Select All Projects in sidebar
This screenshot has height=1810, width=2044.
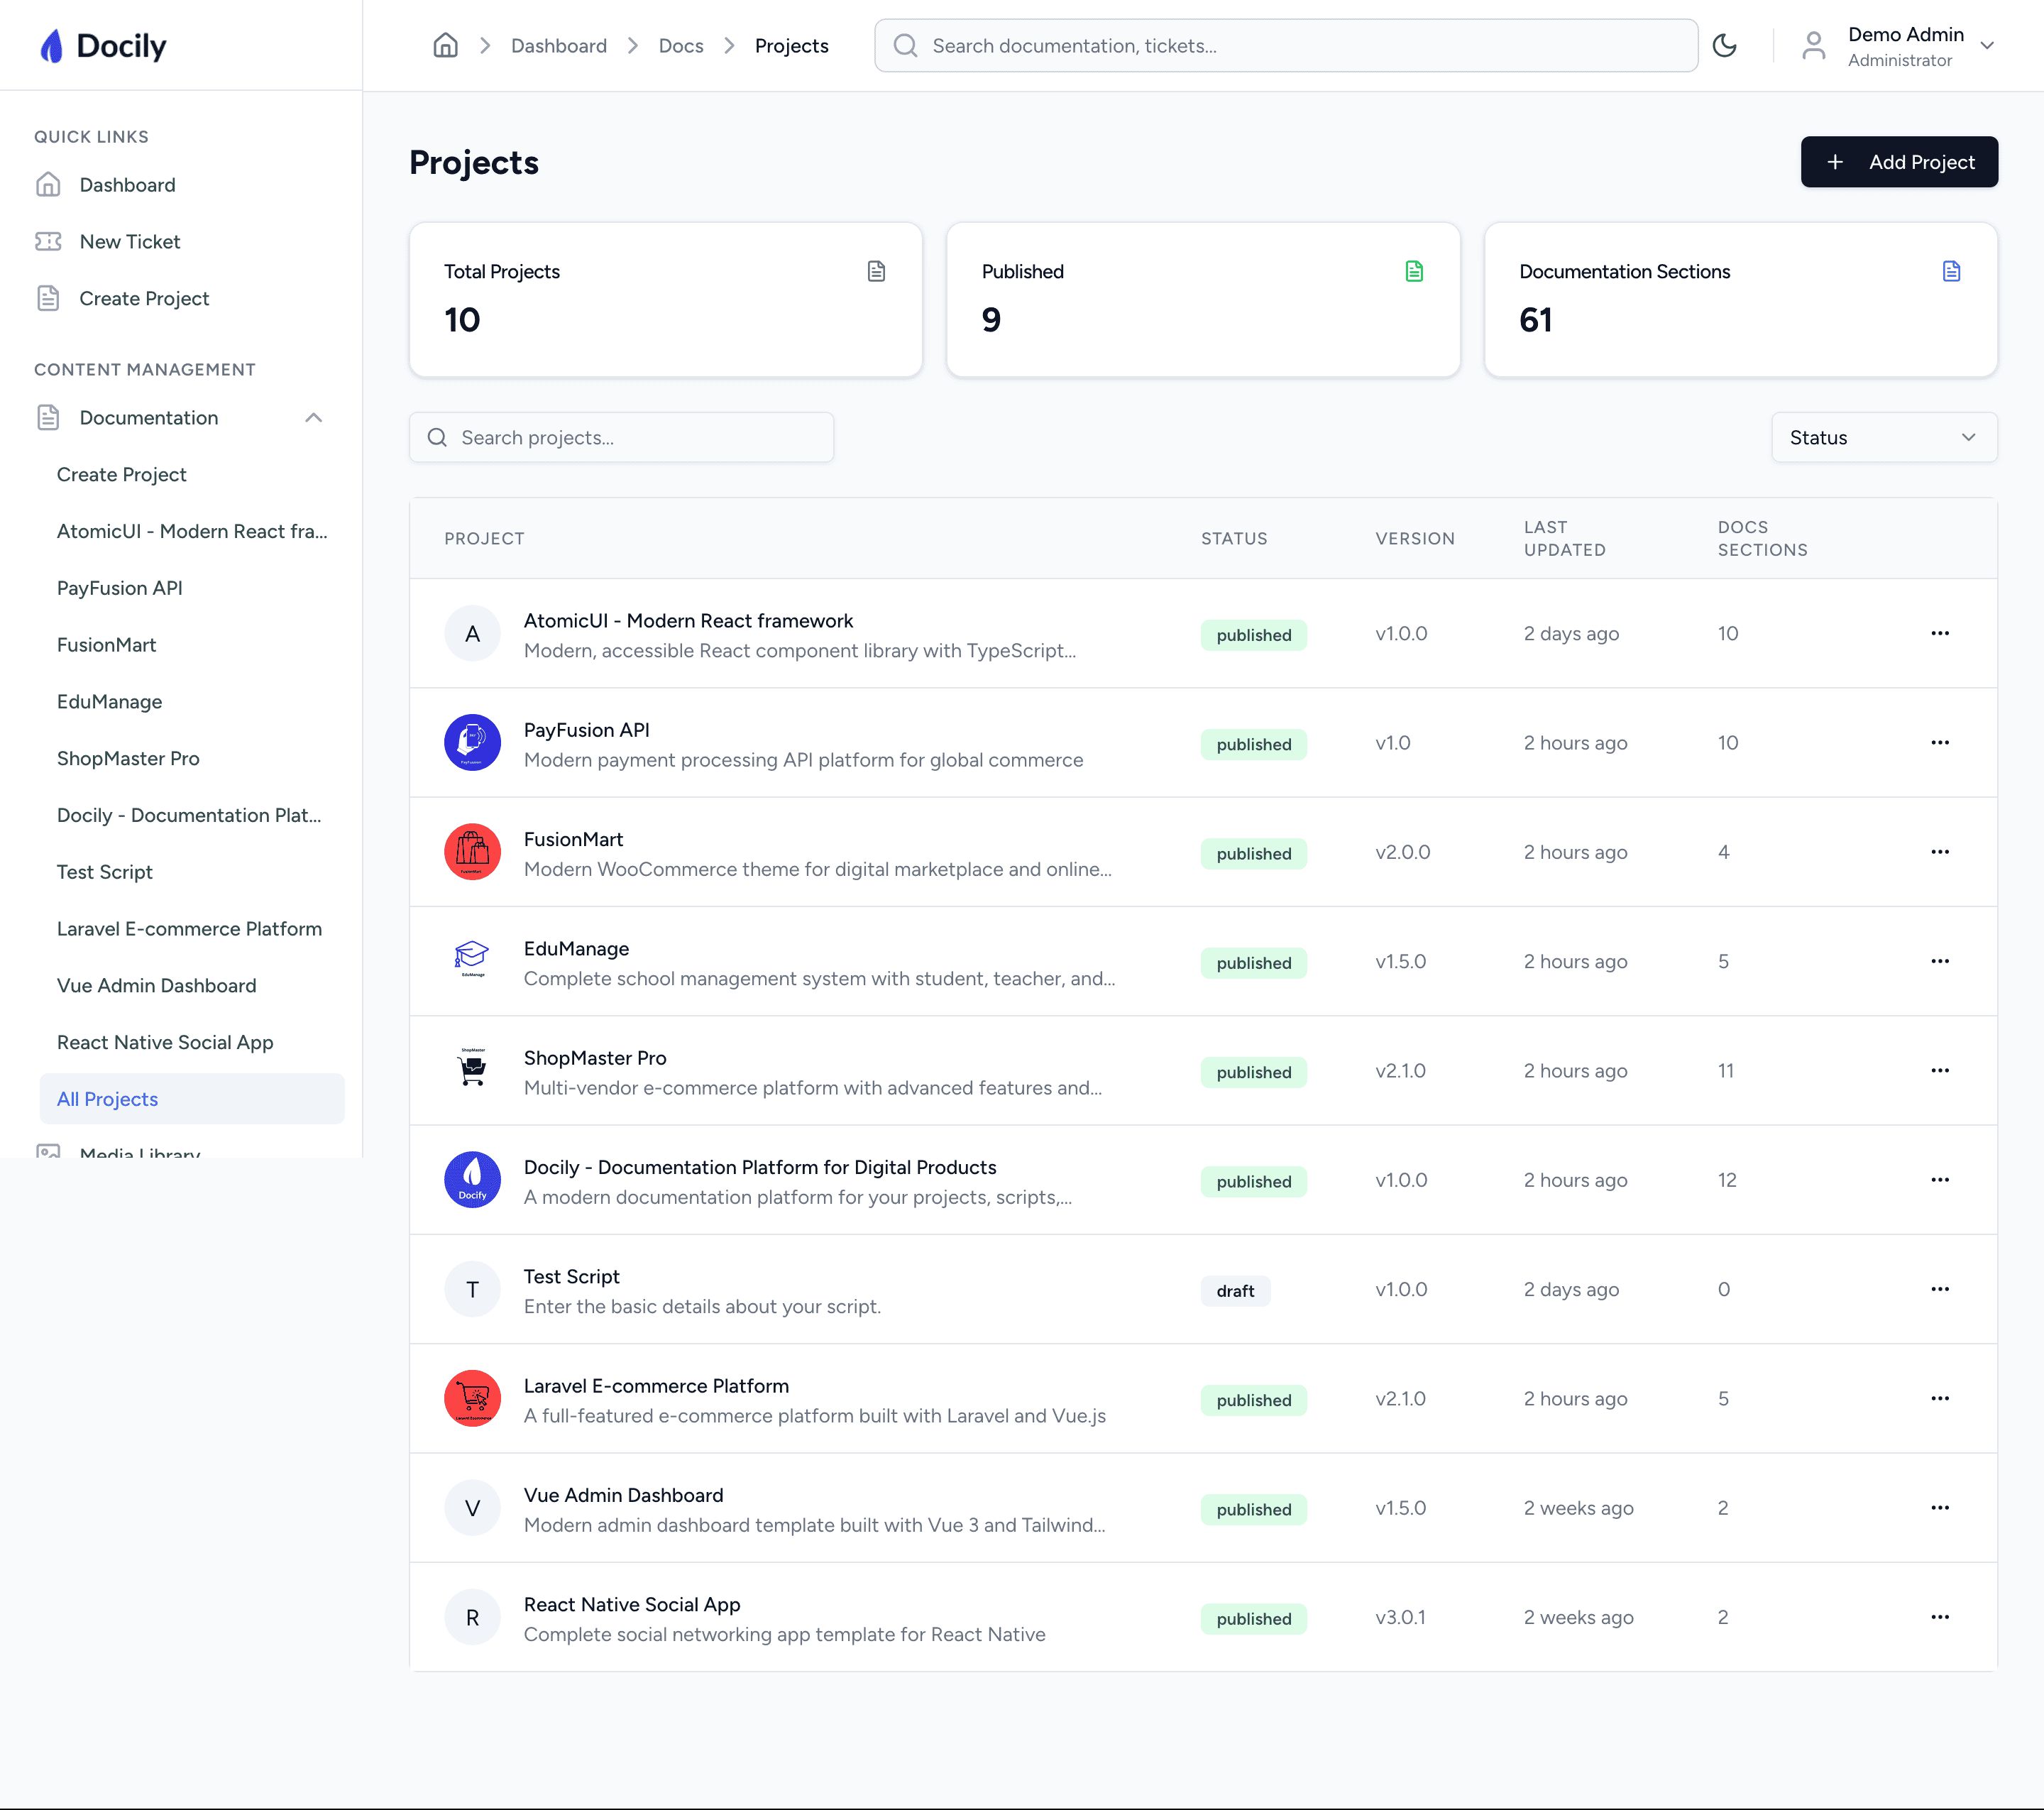[x=192, y=1099]
